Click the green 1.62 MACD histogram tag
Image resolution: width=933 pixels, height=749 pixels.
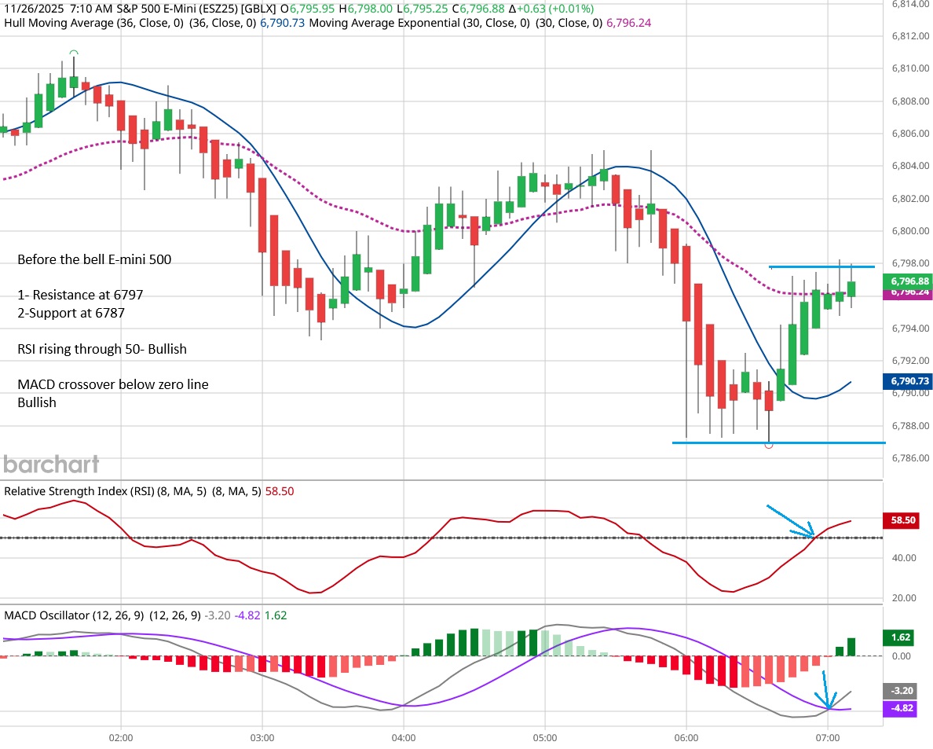coord(907,638)
